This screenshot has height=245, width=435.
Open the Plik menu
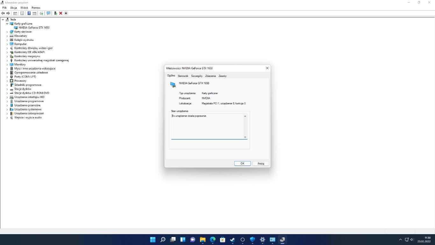click(x=4, y=8)
